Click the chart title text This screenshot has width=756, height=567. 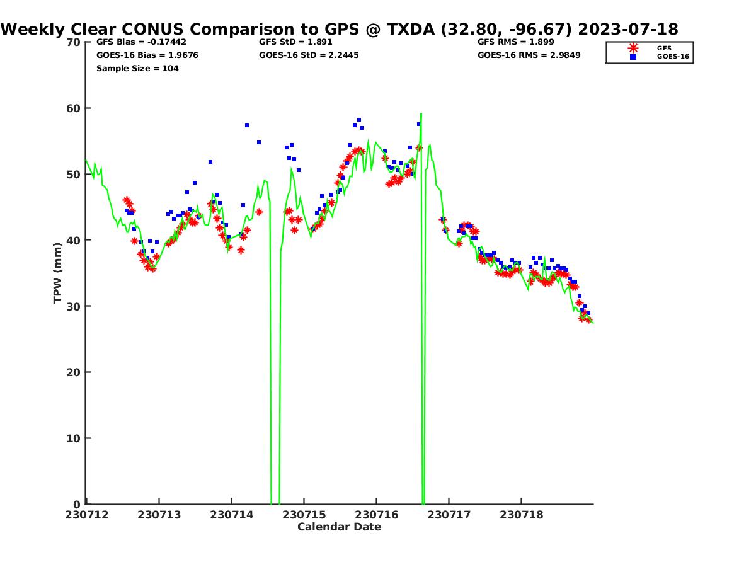pyautogui.click(x=340, y=29)
